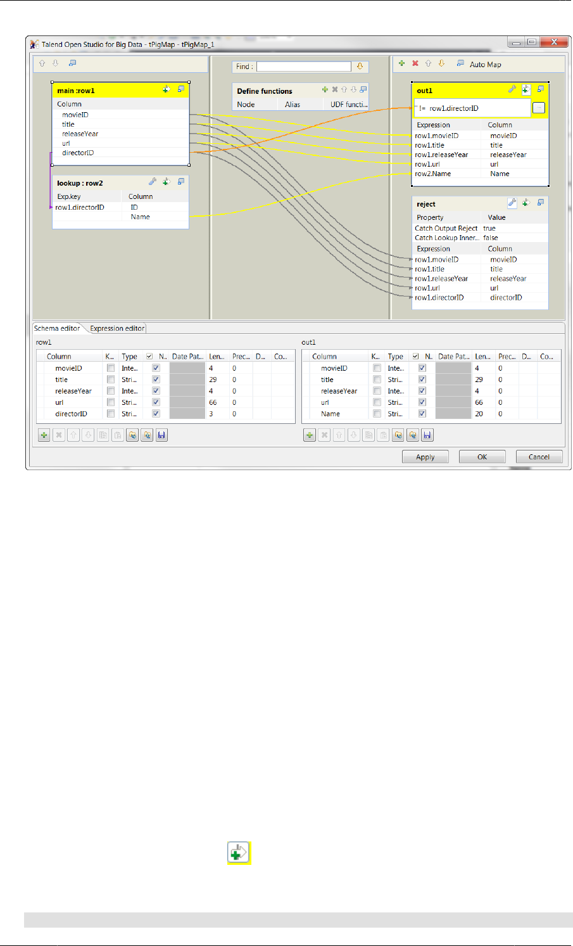
Task: Click the Cancel button
Action: point(539,457)
